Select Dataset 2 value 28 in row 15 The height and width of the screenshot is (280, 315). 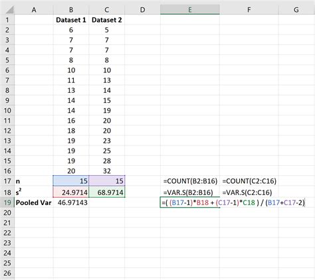107,161
